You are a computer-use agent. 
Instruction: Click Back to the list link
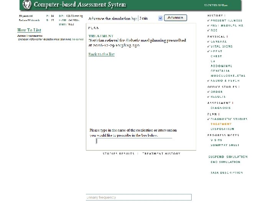101,54
